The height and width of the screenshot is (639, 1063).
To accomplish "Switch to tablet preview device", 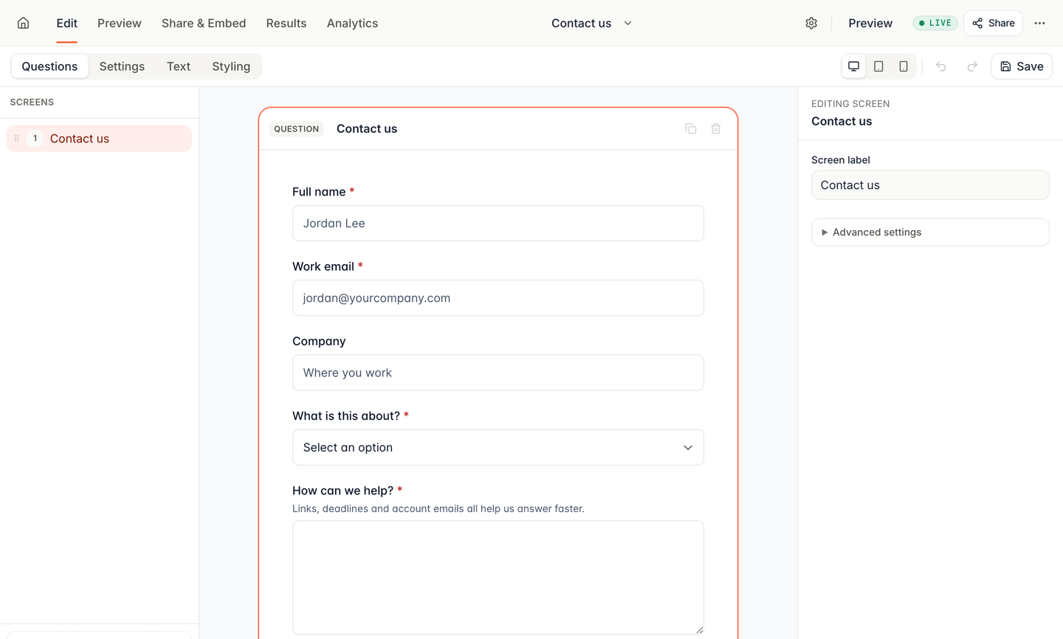I will click(x=878, y=66).
